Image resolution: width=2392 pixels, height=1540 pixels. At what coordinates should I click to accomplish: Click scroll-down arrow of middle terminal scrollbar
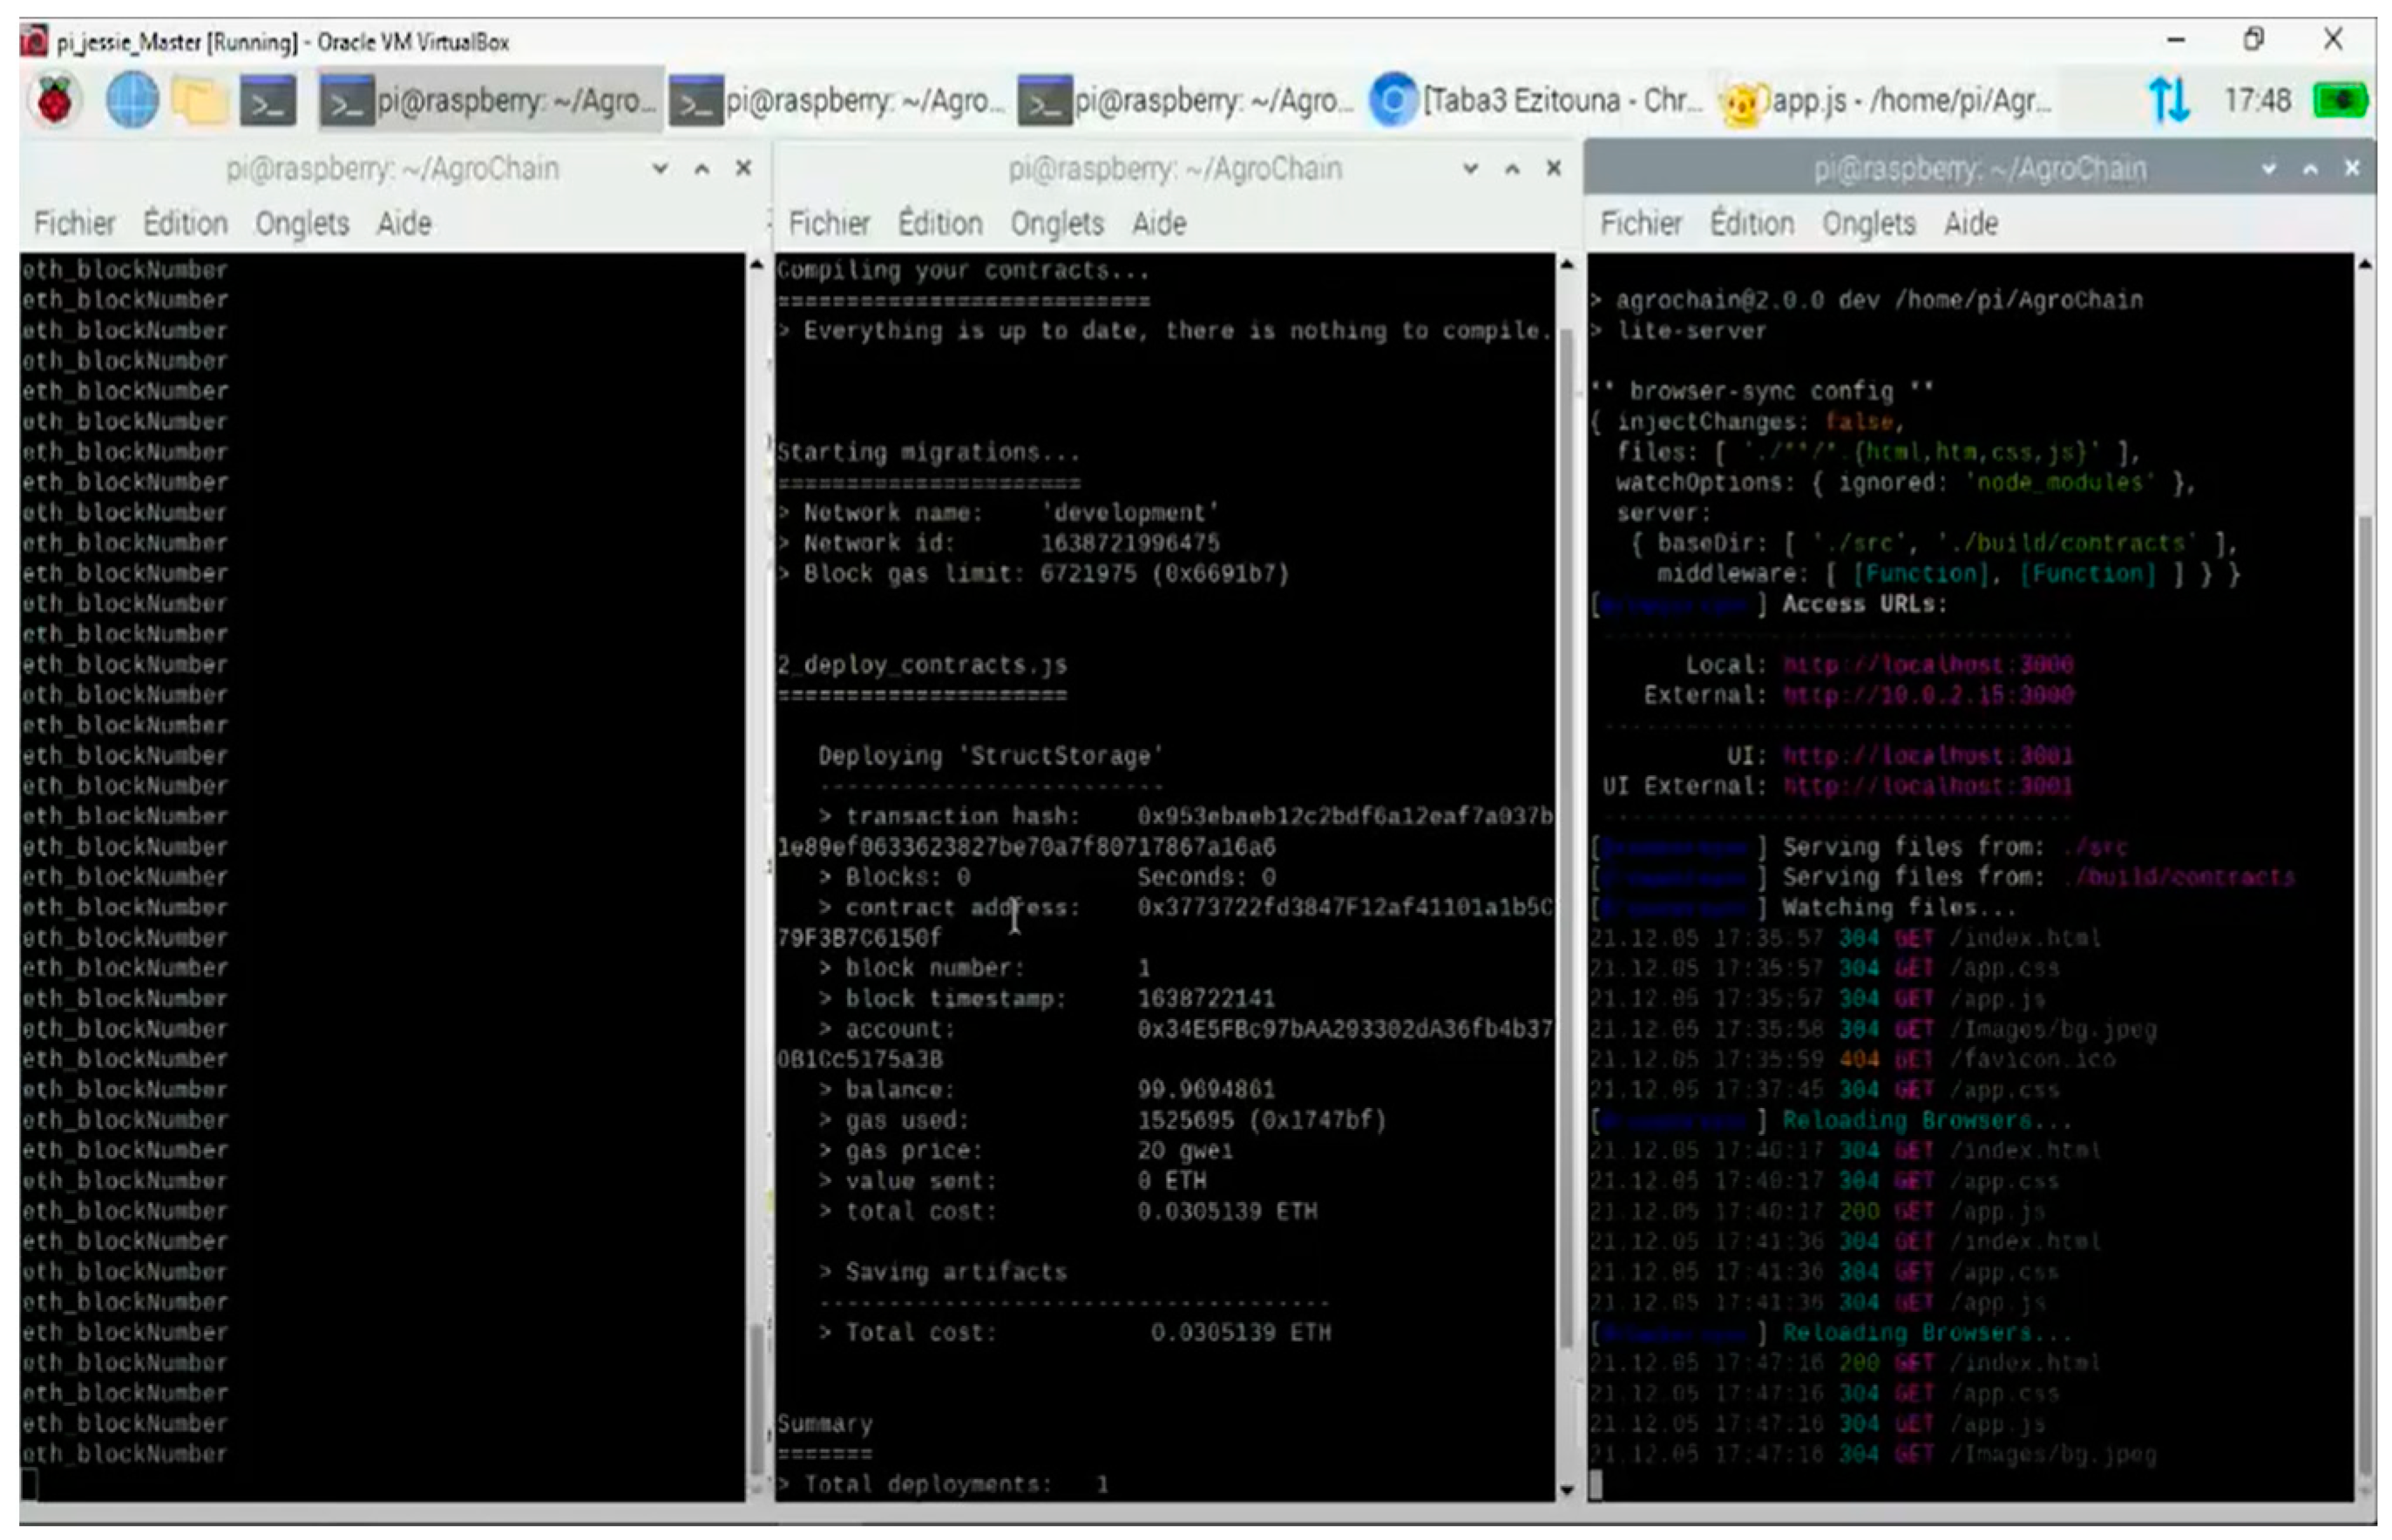point(1566,1489)
